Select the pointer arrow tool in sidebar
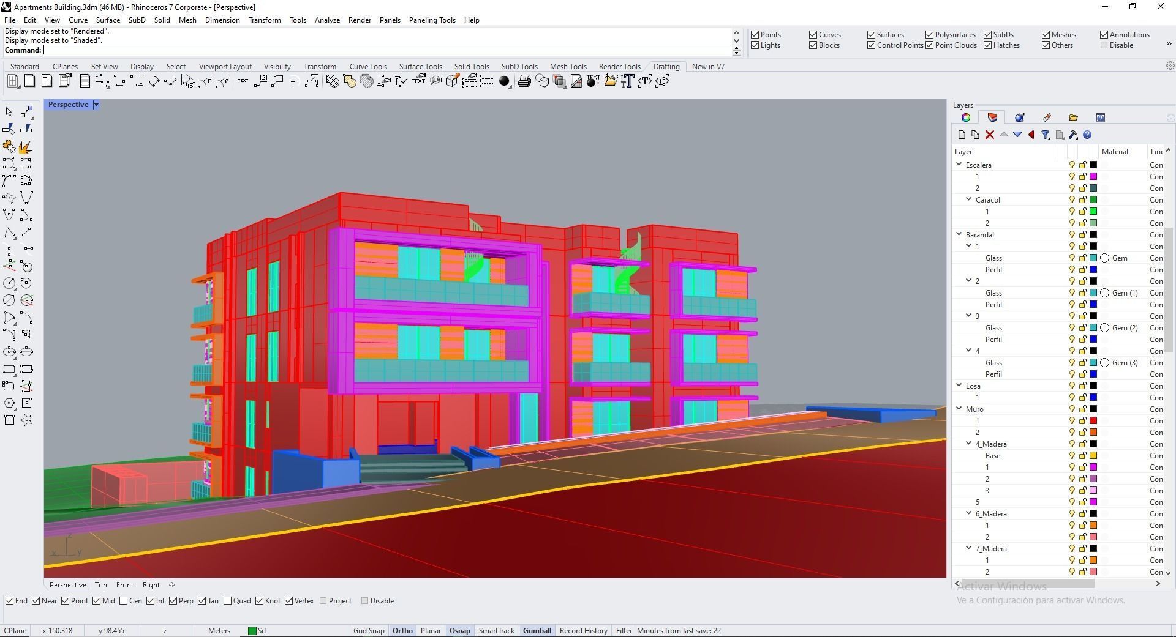This screenshot has width=1176, height=637. (9, 112)
